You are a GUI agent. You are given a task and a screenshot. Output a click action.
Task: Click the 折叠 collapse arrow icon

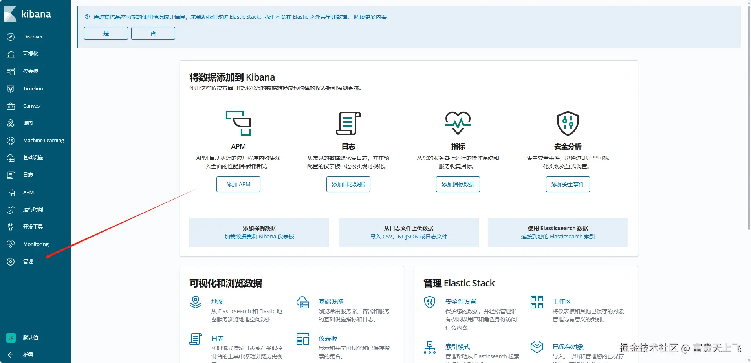(11, 355)
